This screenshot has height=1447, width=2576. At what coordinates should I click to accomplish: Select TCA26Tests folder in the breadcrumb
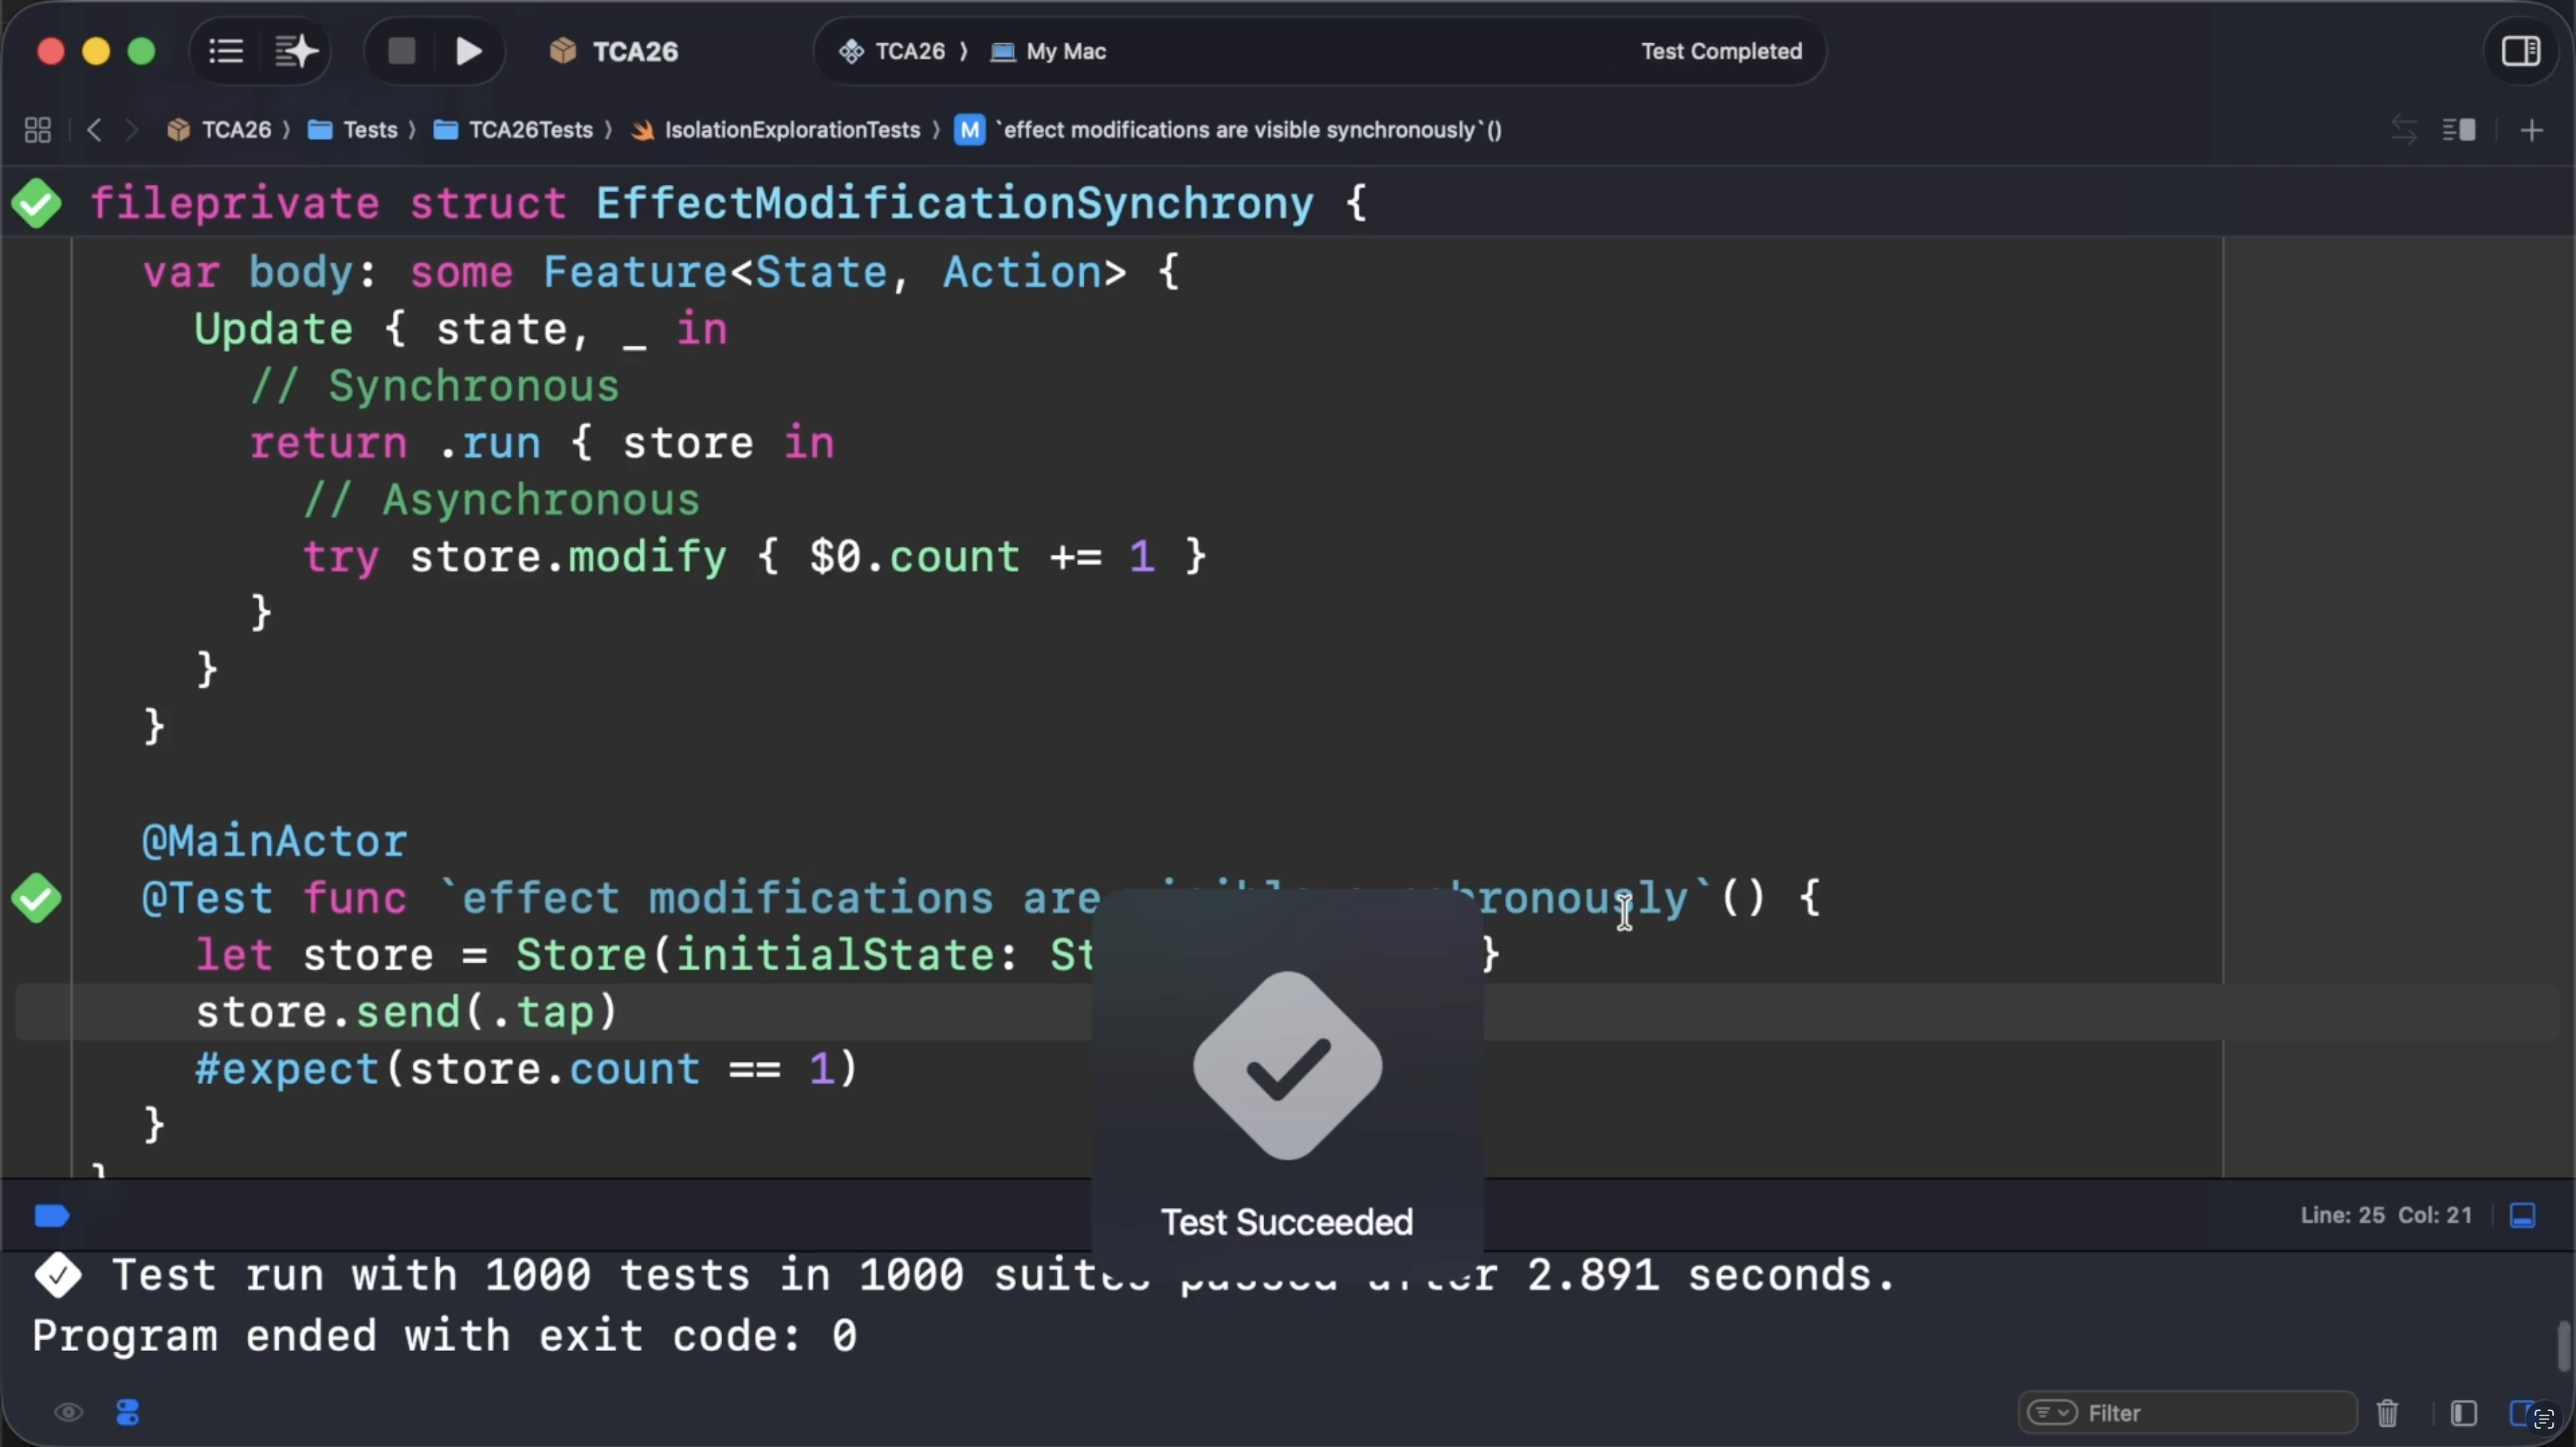click(530, 130)
